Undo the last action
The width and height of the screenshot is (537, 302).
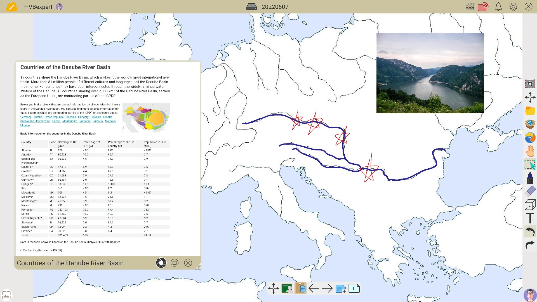pyautogui.click(x=530, y=232)
